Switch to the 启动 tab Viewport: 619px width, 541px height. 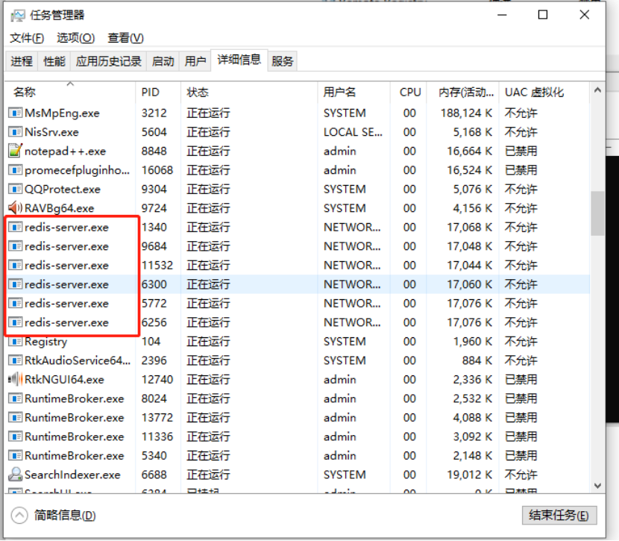[x=163, y=61]
